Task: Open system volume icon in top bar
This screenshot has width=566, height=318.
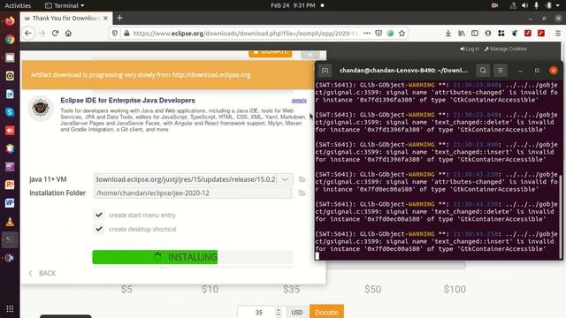Action: (x=524, y=5)
